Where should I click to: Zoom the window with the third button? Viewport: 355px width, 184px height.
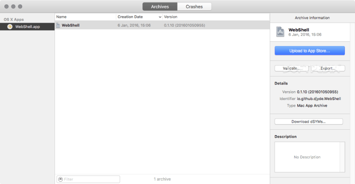[x=20, y=7]
